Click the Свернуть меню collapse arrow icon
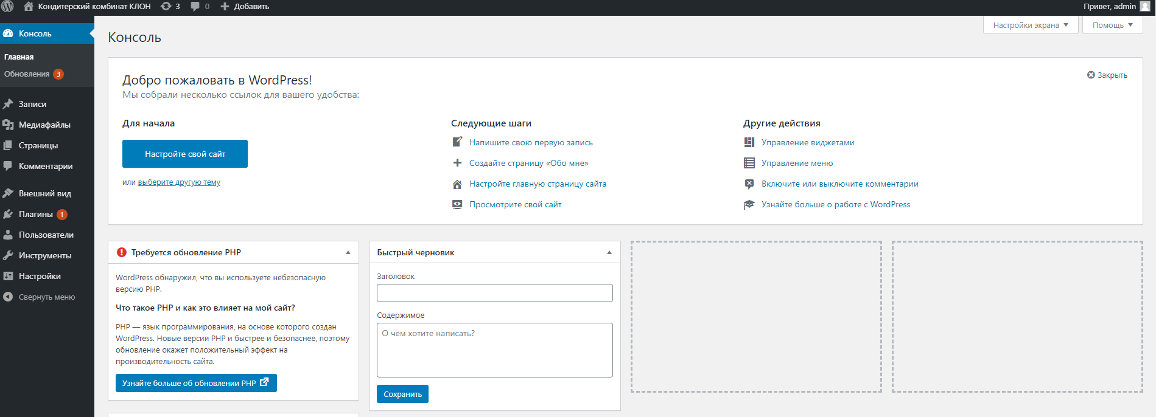 coord(8,297)
